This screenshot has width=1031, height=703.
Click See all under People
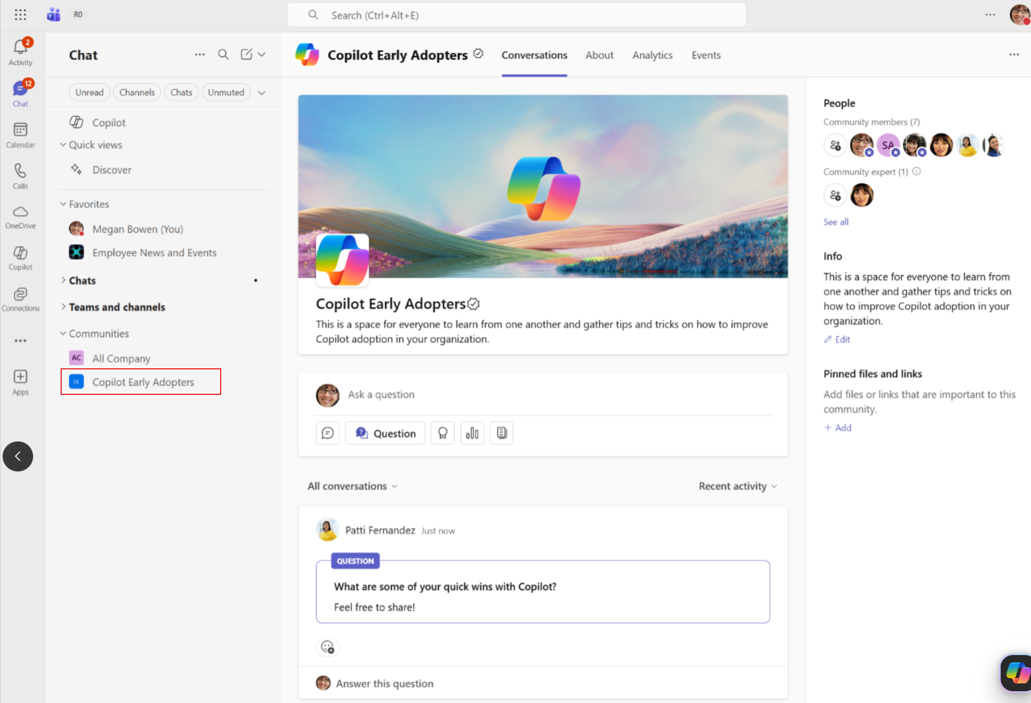point(835,222)
